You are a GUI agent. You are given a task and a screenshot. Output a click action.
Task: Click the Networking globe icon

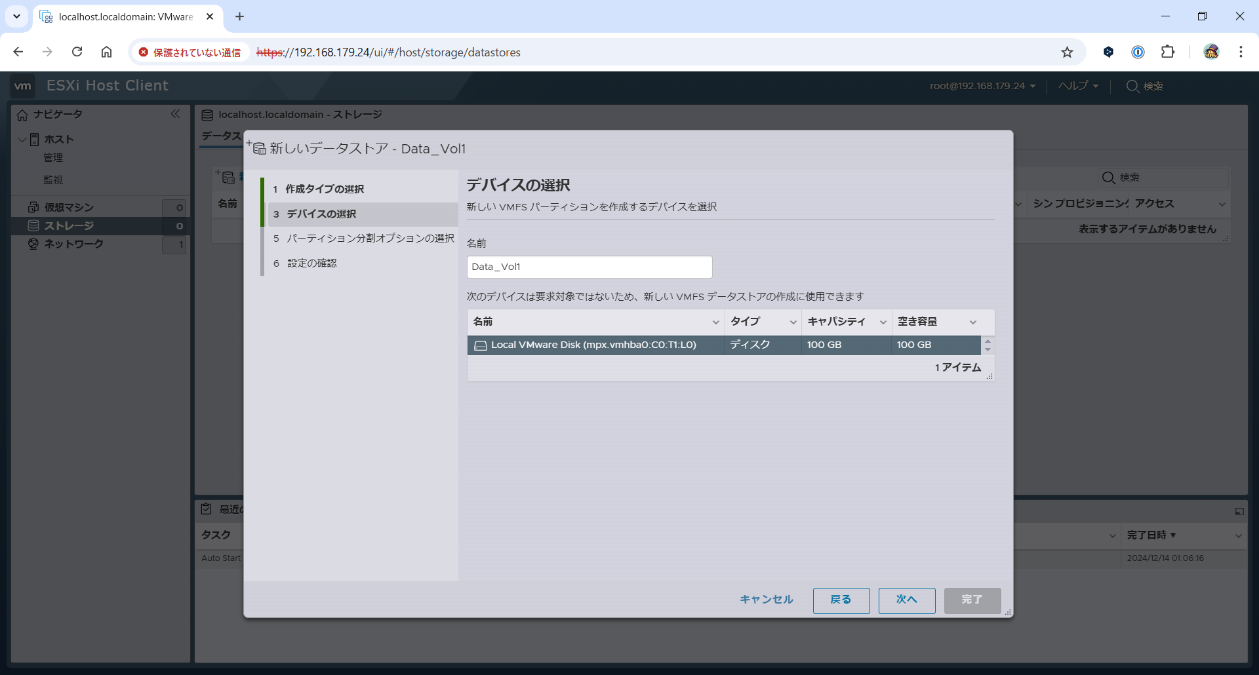click(x=33, y=244)
